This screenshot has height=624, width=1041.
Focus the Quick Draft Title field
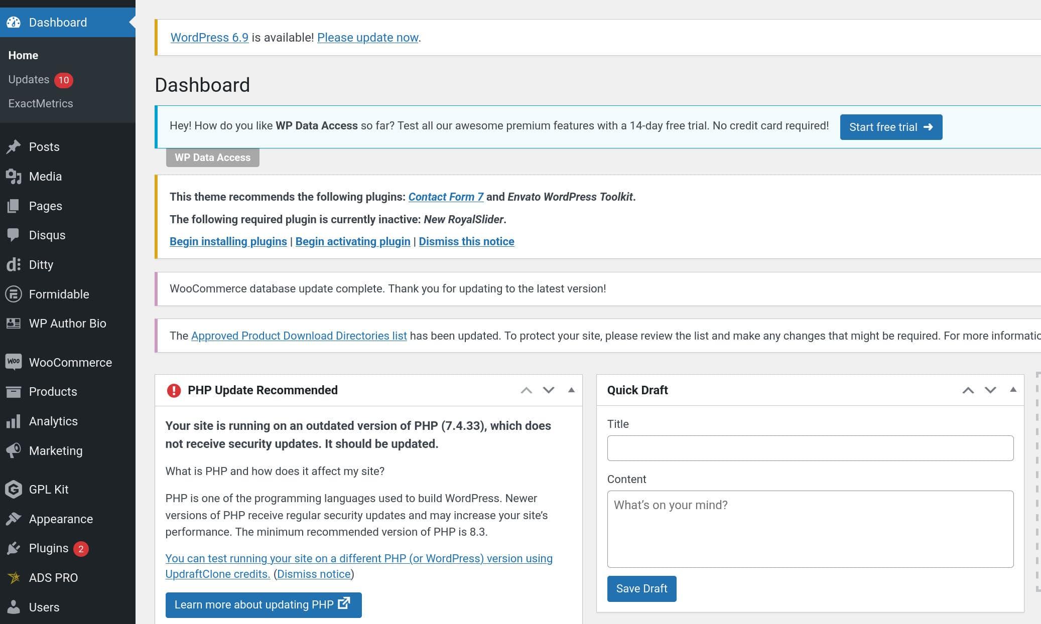click(810, 448)
